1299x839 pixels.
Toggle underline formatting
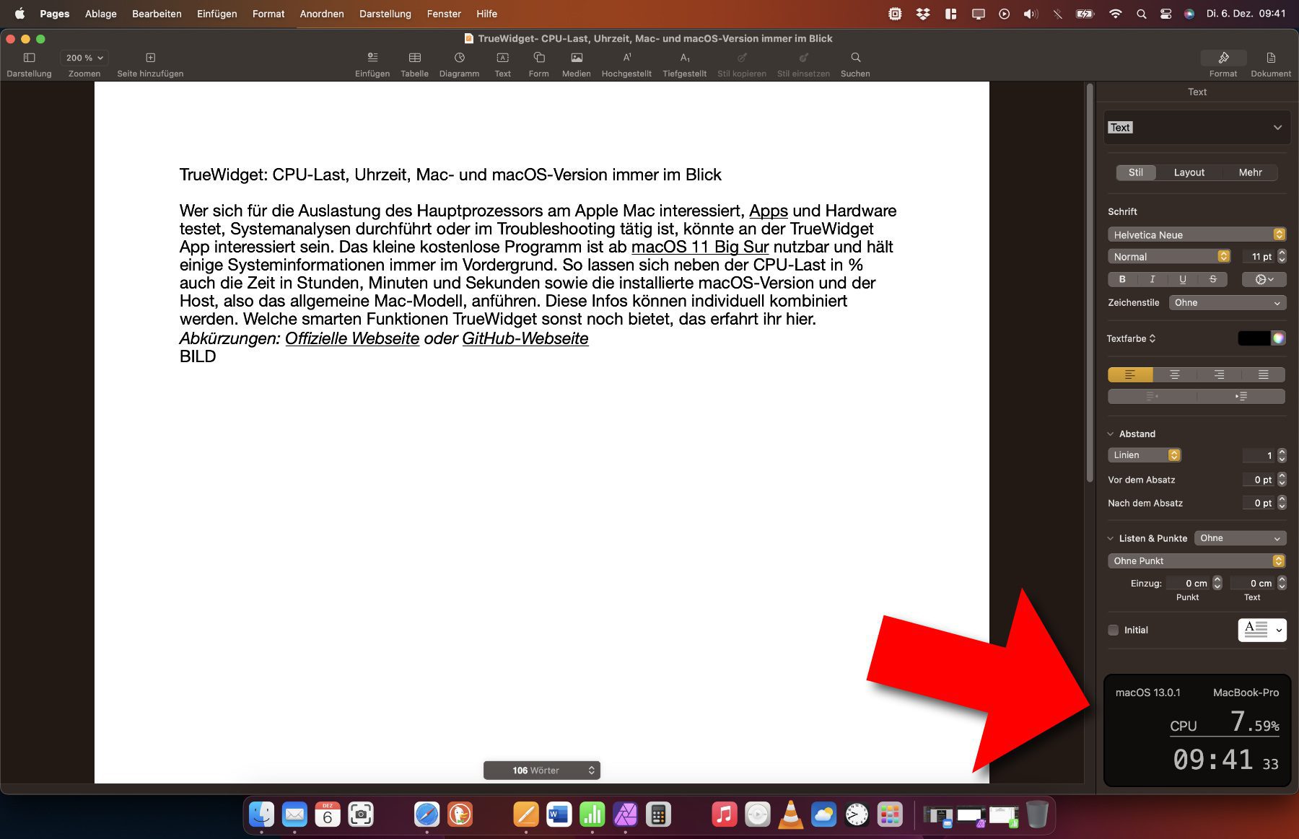(1182, 279)
